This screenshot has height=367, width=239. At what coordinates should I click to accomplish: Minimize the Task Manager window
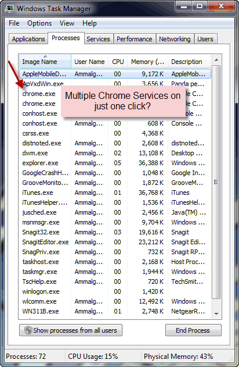[184, 6]
